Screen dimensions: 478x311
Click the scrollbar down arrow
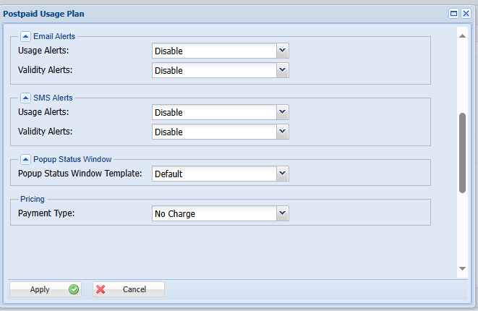click(x=462, y=268)
